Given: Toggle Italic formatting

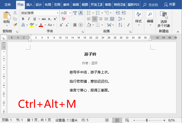Looking at the screenshot, I should [x=29, y=19].
